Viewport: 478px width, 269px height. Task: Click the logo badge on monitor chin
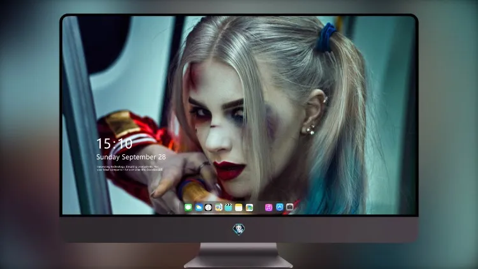[239, 229]
